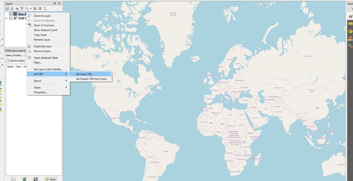
Task: Click the overview glasses icon in menu
Action: click(29, 25)
